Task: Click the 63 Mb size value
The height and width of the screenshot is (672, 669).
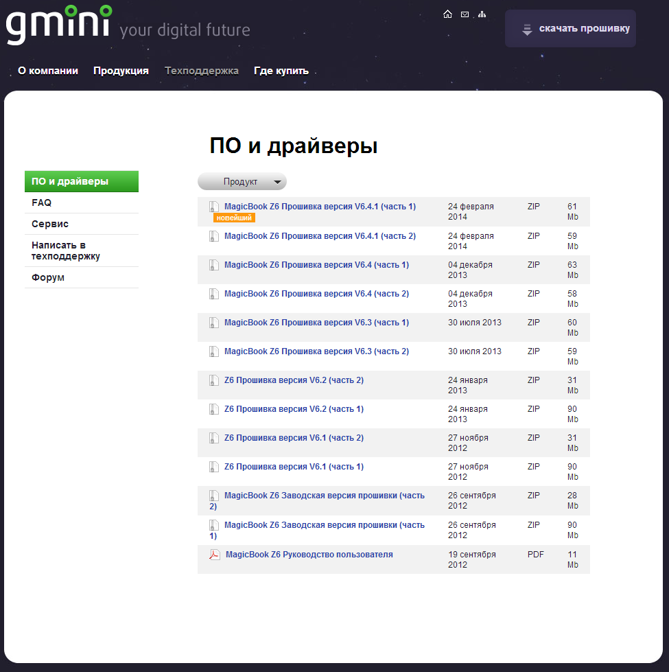Action: pos(573,270)
